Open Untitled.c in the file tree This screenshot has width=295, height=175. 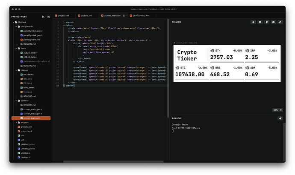[25, 153]
